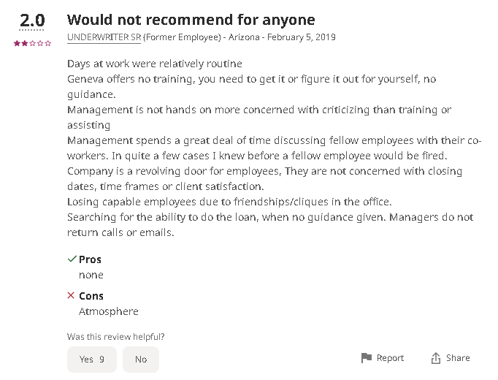
Task: Click the Arizona location text
Action: [244, 37]
